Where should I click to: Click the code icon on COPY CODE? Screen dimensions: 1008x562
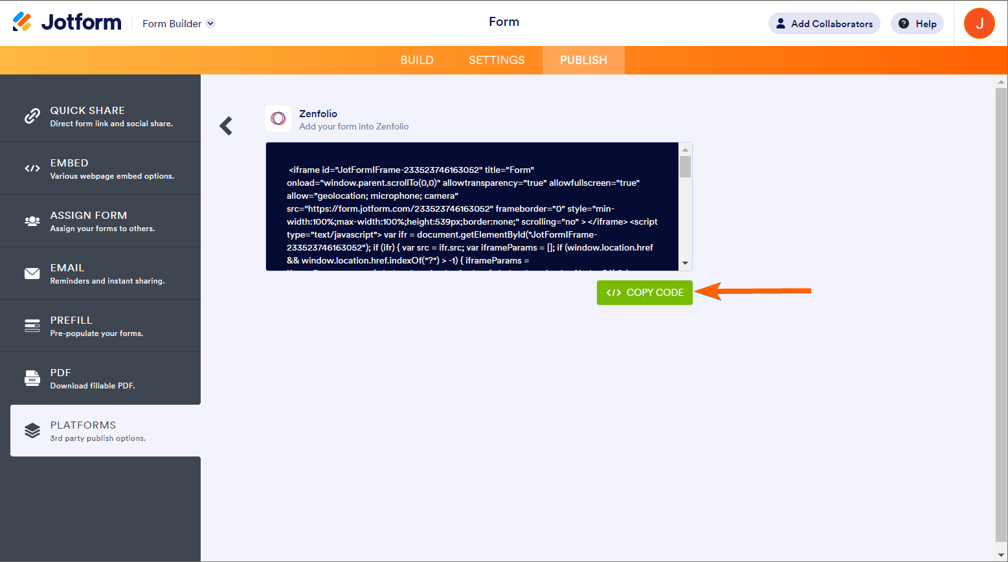pos(613,293)
